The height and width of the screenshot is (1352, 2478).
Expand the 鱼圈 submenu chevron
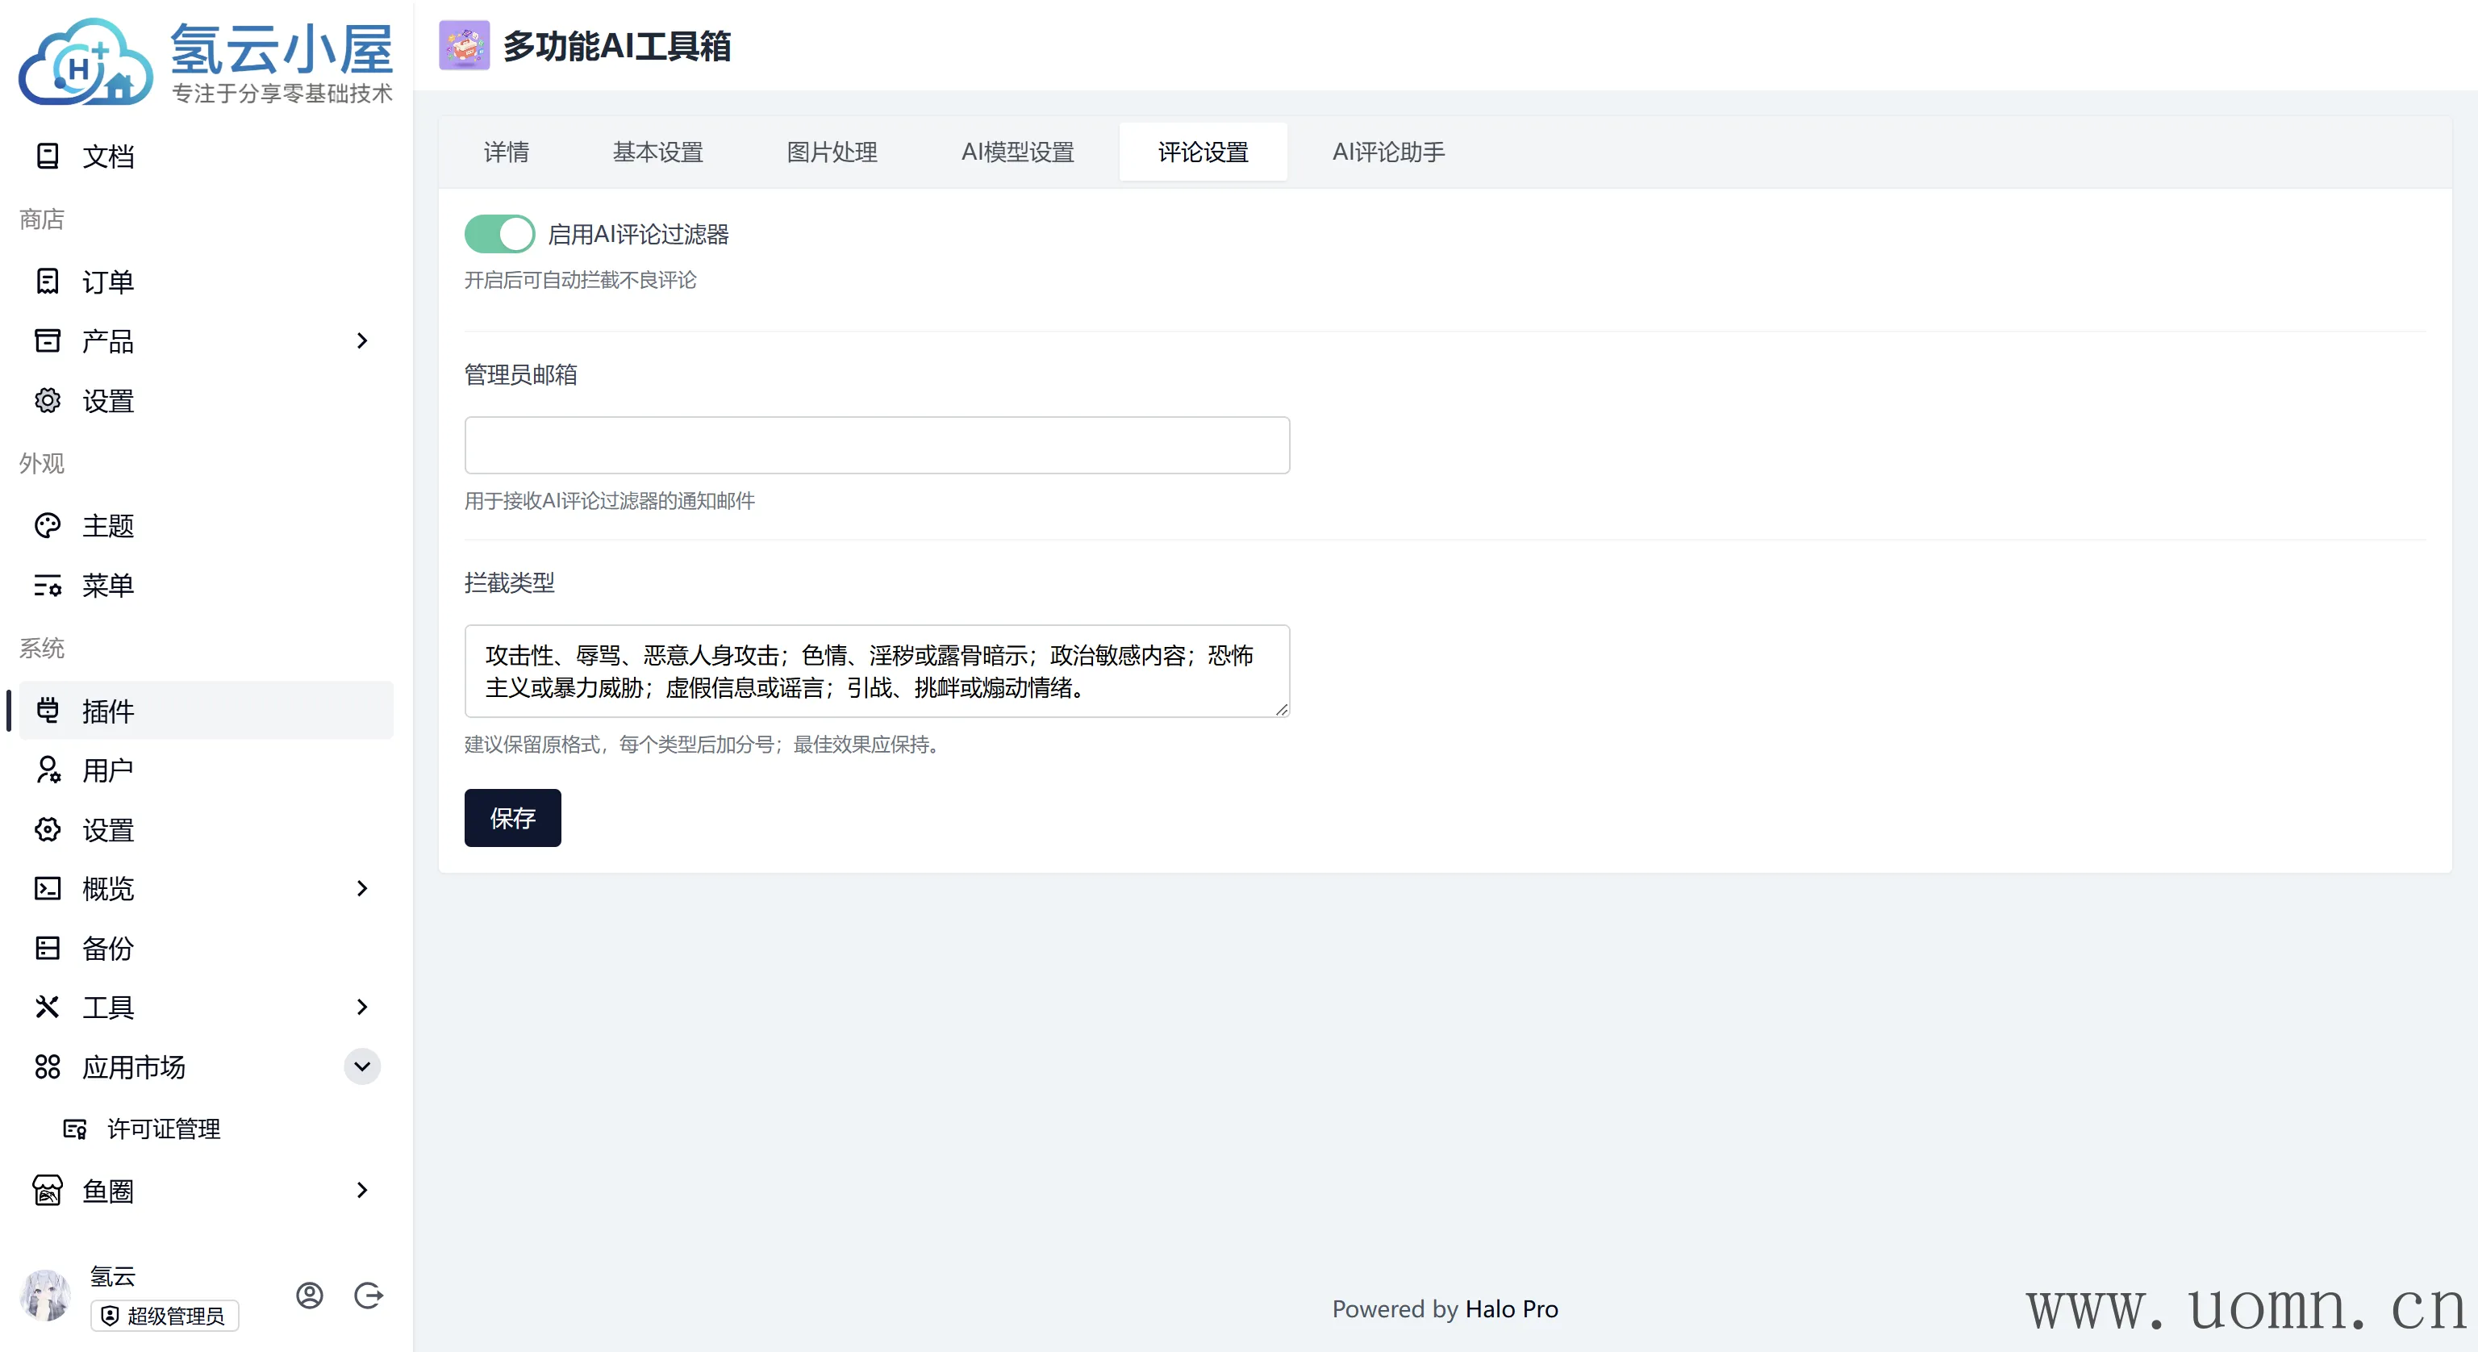[361, 1191]
